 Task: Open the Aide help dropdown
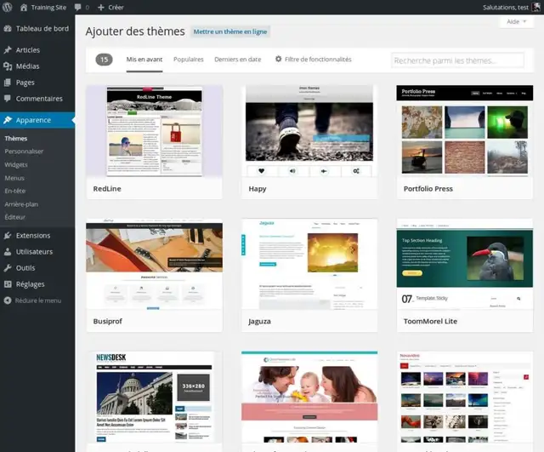[516, 21]
